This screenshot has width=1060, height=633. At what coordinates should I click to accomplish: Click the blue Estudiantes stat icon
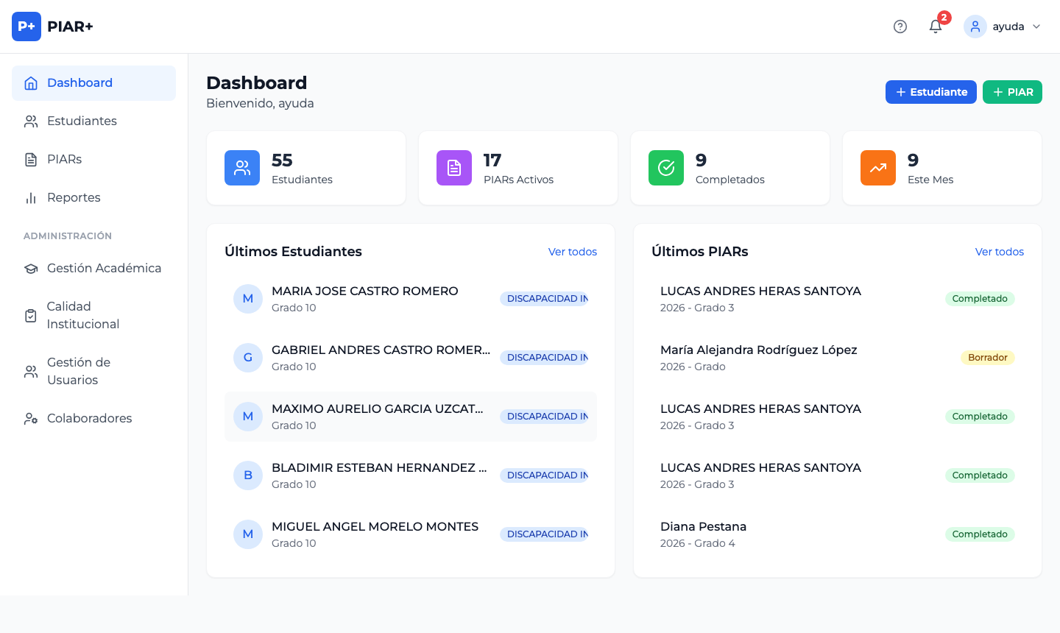pos(242,168)
